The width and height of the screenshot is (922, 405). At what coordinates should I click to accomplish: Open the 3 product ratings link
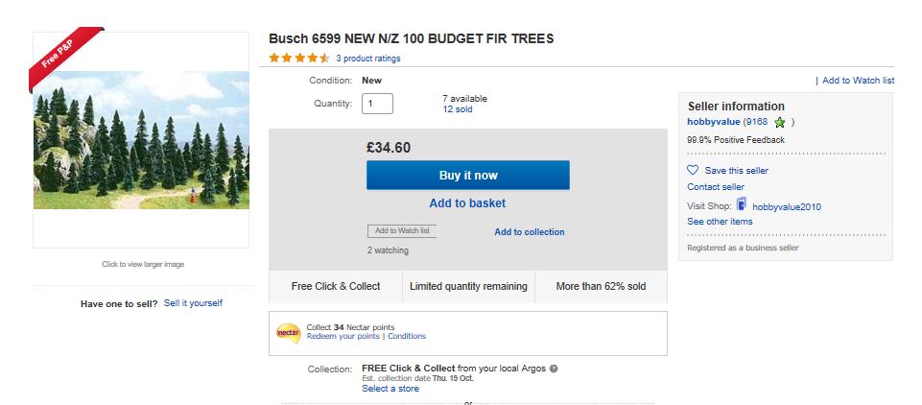(368, 59)
